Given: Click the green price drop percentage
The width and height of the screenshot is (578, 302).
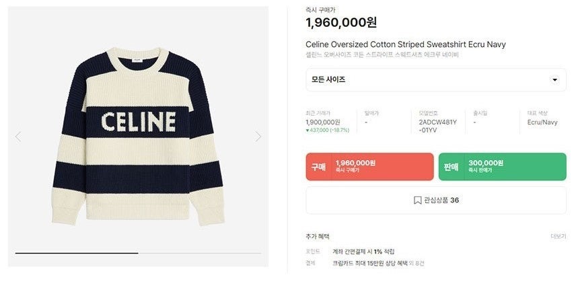Looking at the screenshot, I should pyautogui.click(x=329, y=130).
